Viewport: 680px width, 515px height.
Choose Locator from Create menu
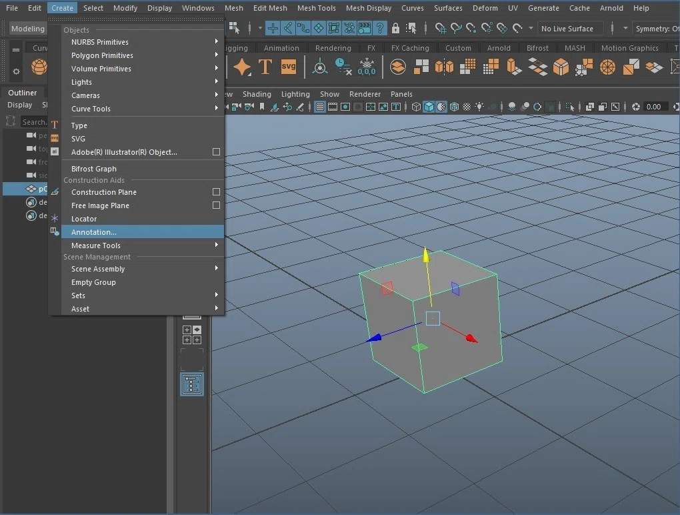142,219
